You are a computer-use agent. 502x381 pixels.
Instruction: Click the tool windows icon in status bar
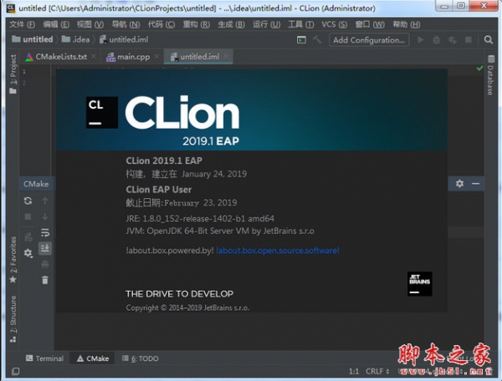tap(15, 371)
